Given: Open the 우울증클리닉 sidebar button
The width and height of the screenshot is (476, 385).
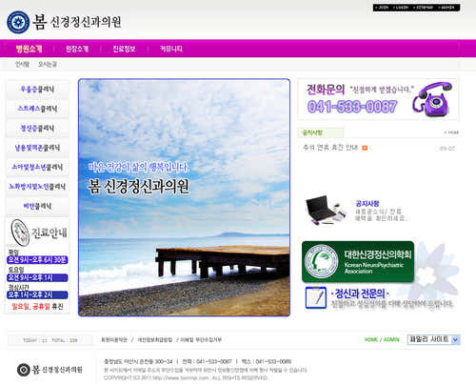Looking at the screenshot, I should pyautogui.click(x=37, y=90).
